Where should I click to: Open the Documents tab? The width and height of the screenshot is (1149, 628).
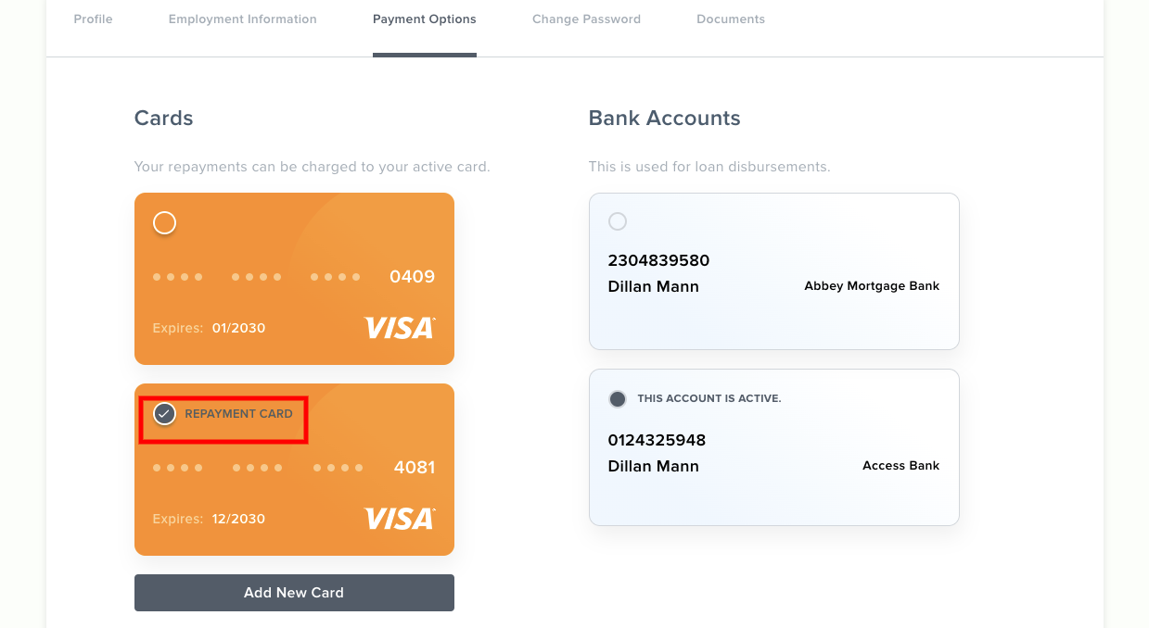click(x=731, y=19)
